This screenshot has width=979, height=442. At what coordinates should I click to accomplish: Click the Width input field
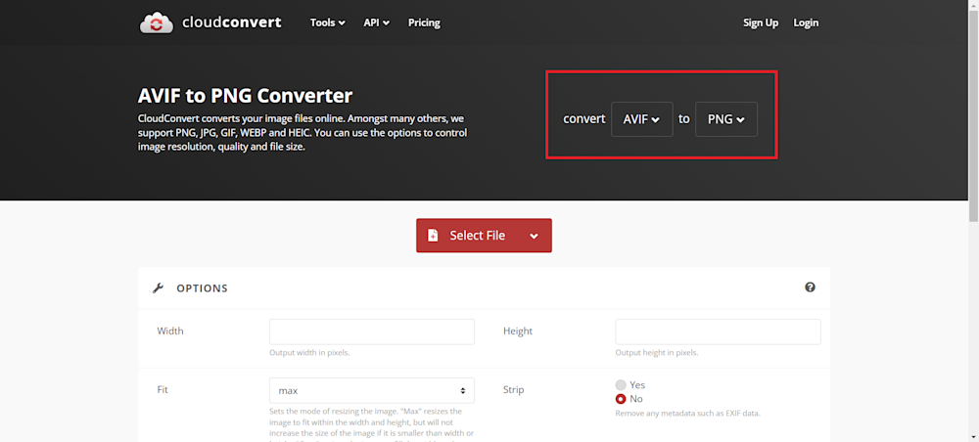371,331
